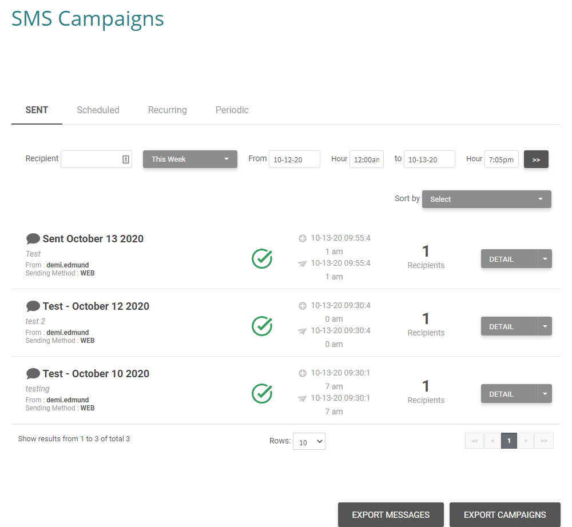This screenshot has height=527, width=572.
Task: Click recipients count for Sent October 13 2020
Action: pos(426,257)
